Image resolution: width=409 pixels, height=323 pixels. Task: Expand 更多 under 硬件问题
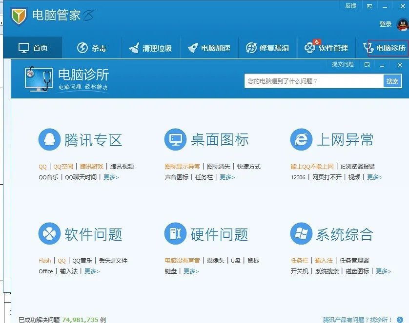tap(190, 272)
